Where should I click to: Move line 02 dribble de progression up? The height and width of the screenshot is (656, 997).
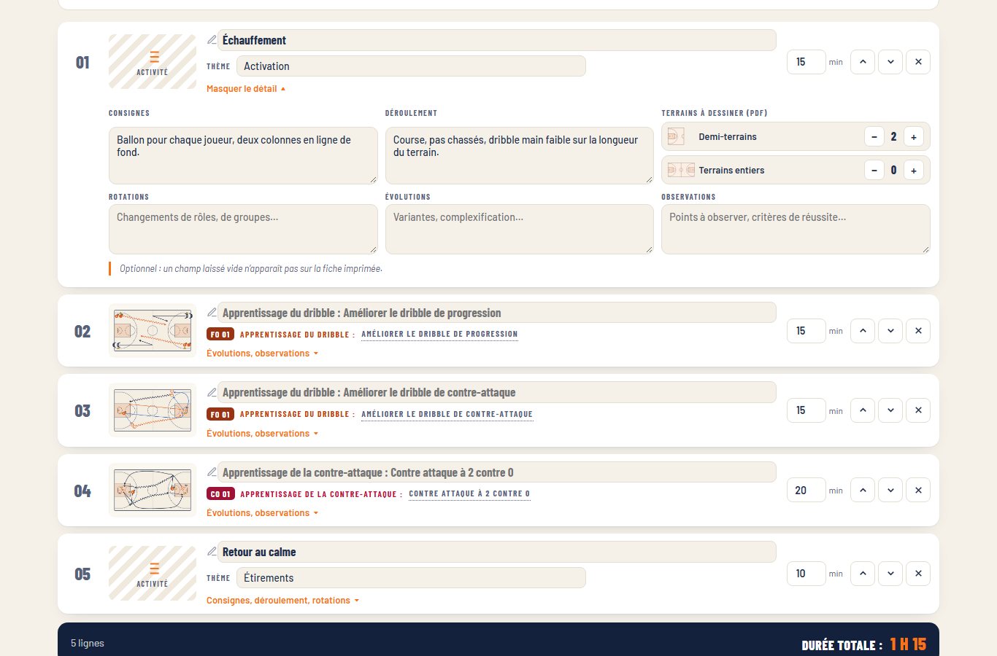863,331
